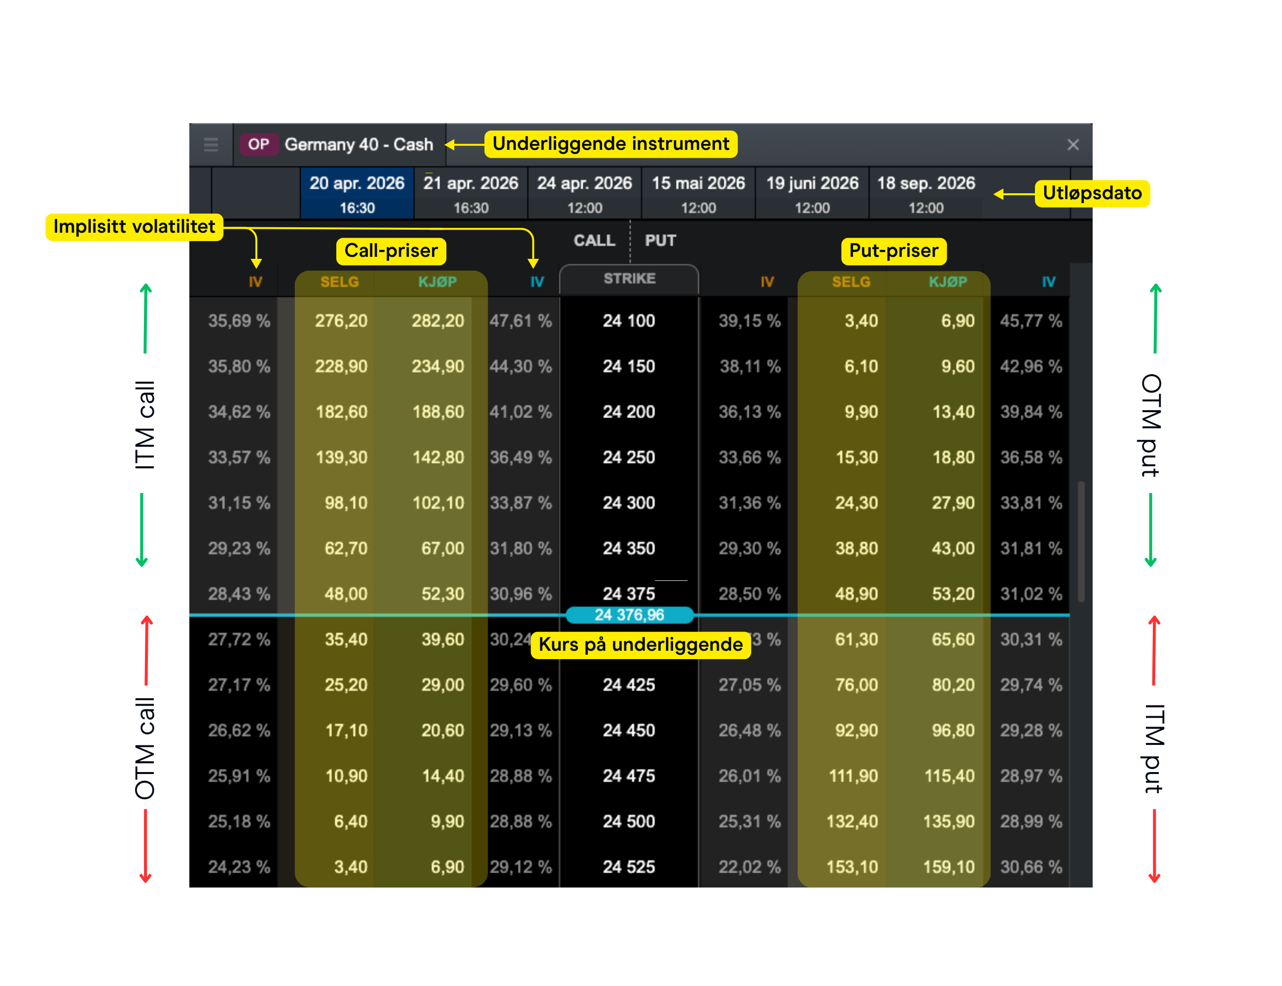Click call SELG column header

tap(339, 282)
